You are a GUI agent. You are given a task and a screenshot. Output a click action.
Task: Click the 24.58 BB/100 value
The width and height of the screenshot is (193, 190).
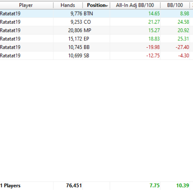point(183,22)
